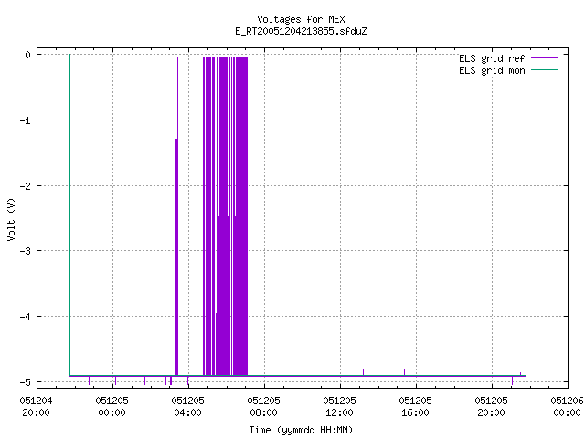The image size is (585, 438).
Task: Click the x-axis label 051204 20:00
Action: coord(36,407)
